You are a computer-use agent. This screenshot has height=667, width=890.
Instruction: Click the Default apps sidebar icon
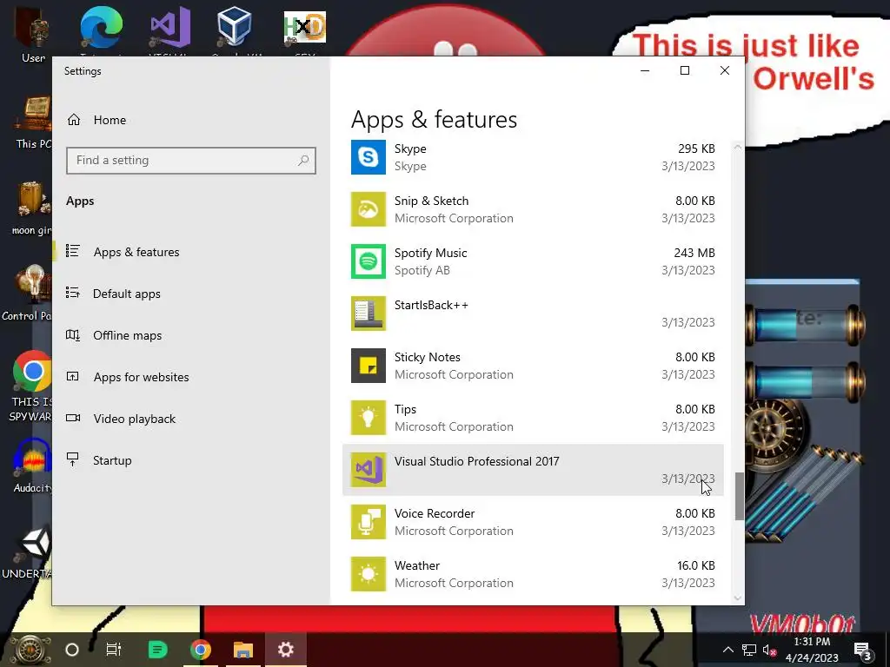(73, 293)
